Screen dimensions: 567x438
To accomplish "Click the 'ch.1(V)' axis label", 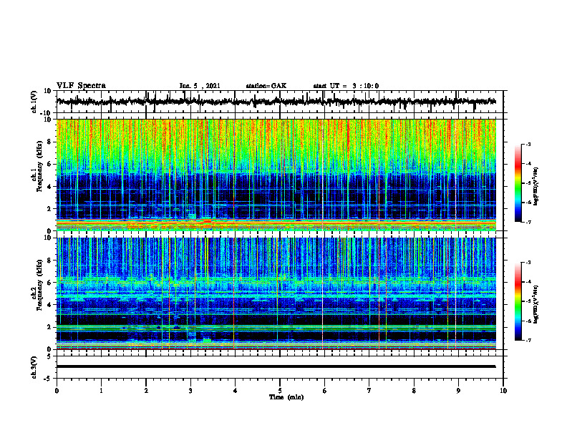I will [x=34, y=102].
